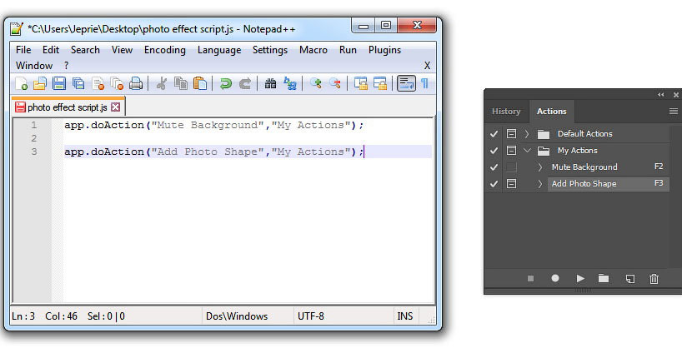Save the script with the Save icon

point(58,83)
